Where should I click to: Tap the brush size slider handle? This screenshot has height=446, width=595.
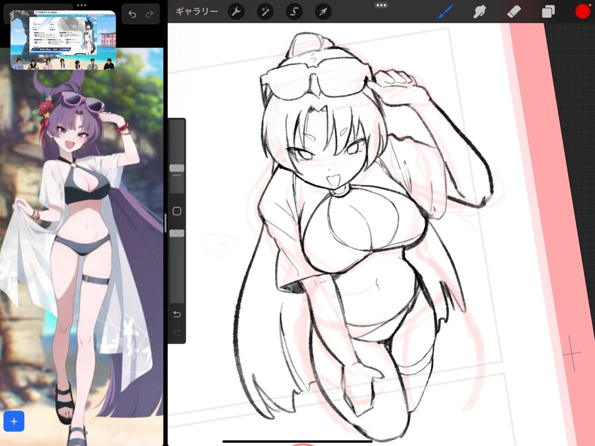[x=177, y=168]
